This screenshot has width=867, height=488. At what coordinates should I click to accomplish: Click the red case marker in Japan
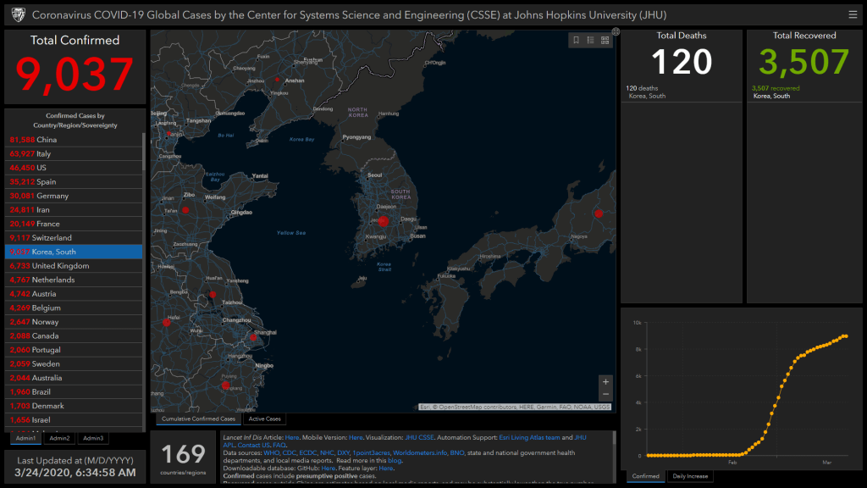pos(599,213)
